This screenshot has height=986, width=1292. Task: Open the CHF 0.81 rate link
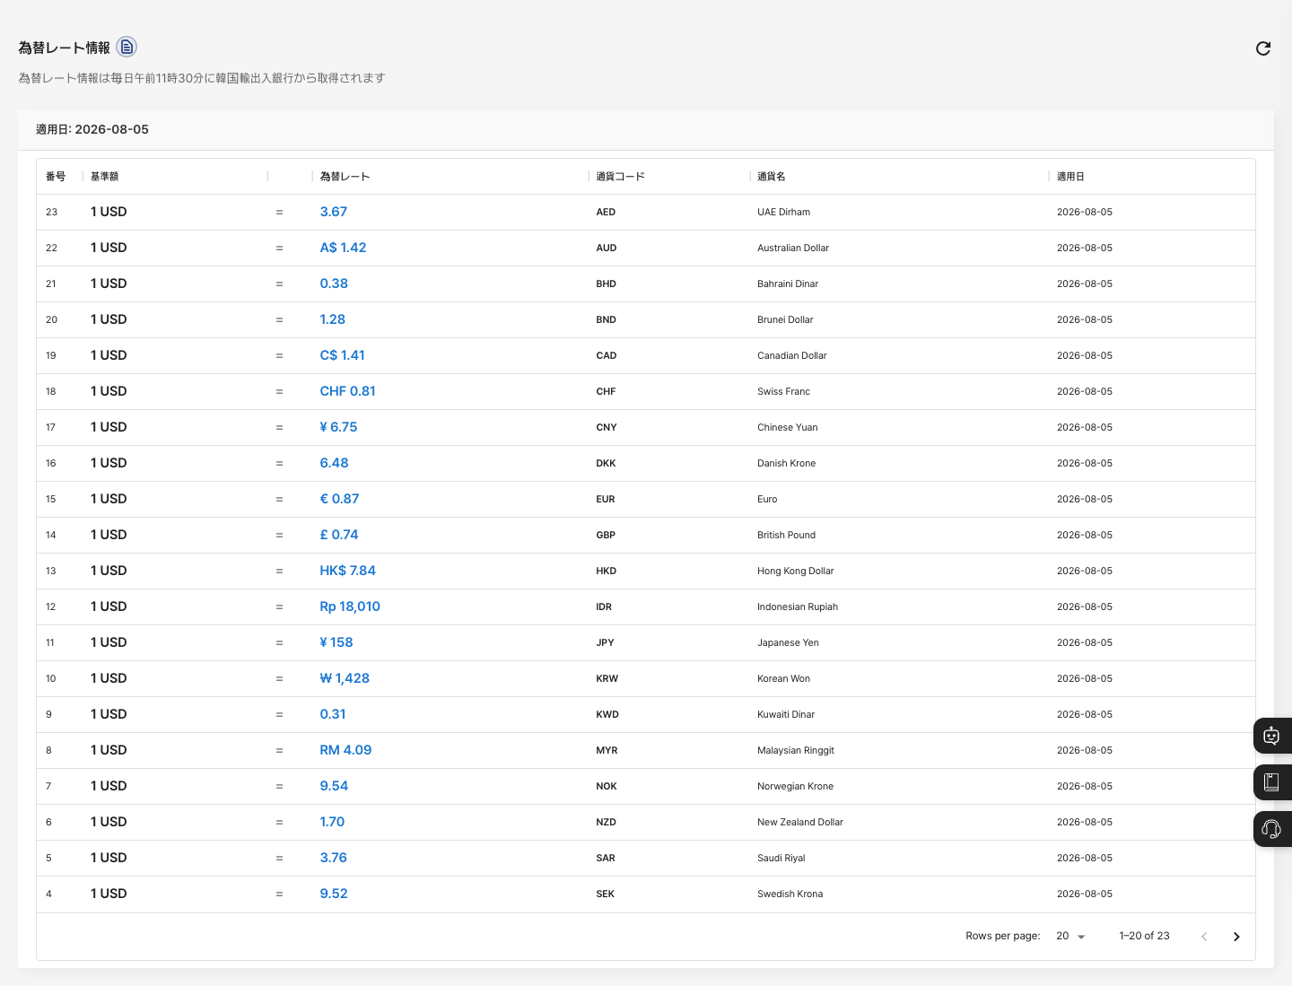[348, 391]
